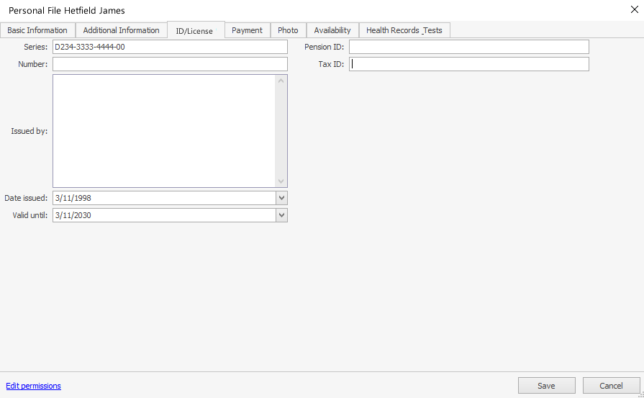644x398 pixels.
Task: Click the Issued by scrollbar down arrow
Action: point(281,181)
